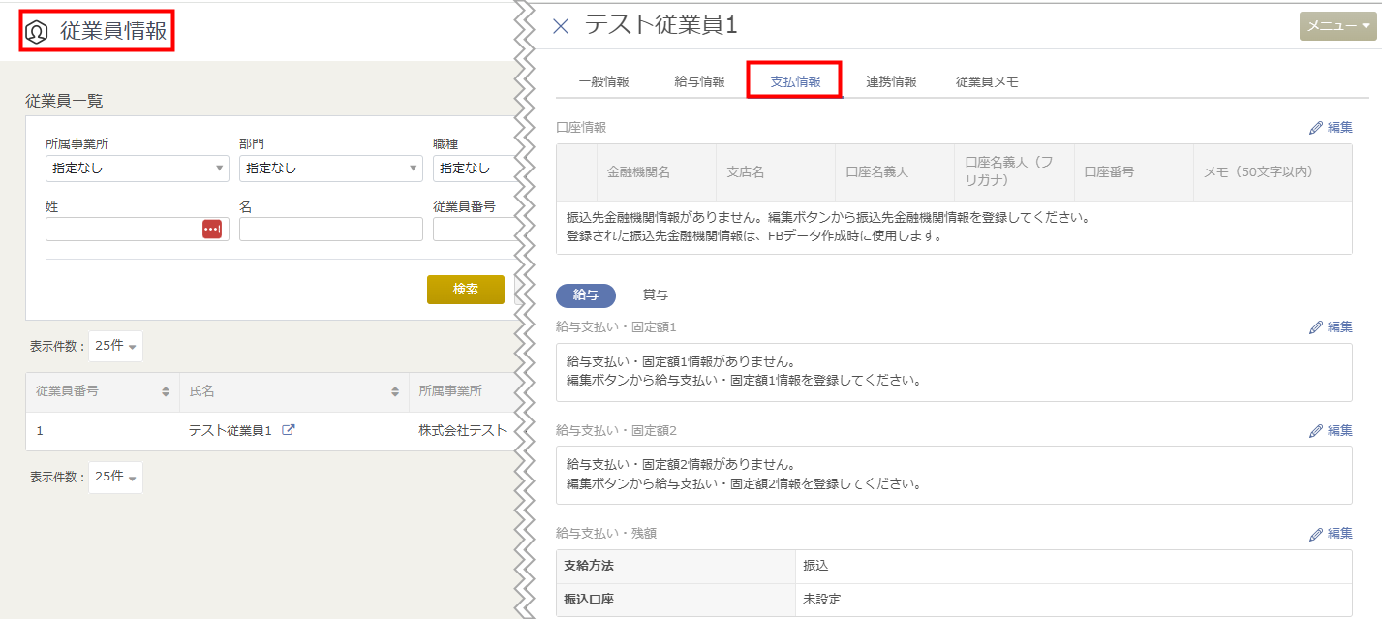Switch to 賞与 pill toggle
This screenshot has height=619, width=1382.
pos(656,294)
